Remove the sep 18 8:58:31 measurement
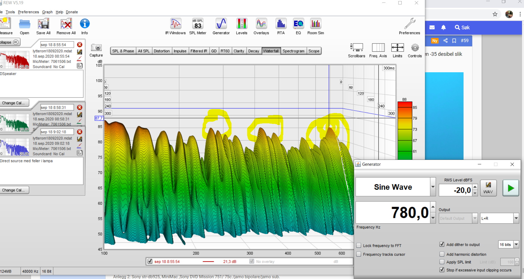The height and width of the screenshot is (279, 524). click(x=80, y=107)
